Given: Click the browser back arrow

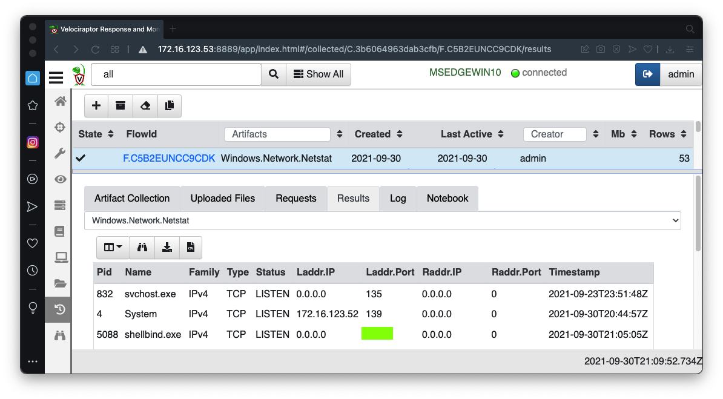Looking at the screenshot, I should pyautogui.click(x=56, y=50).
